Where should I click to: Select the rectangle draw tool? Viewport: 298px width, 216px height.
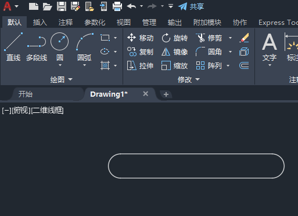105,38
